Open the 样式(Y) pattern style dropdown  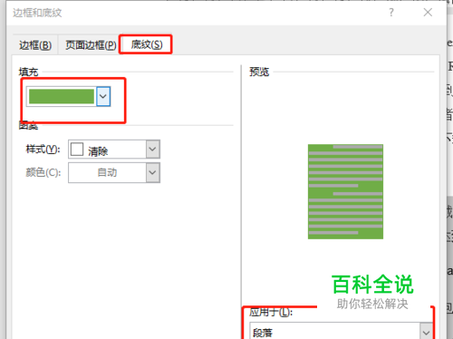114,150
